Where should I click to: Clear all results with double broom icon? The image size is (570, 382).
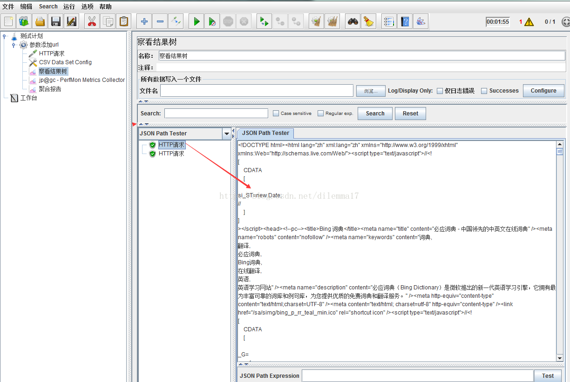[x=332, y=21]
